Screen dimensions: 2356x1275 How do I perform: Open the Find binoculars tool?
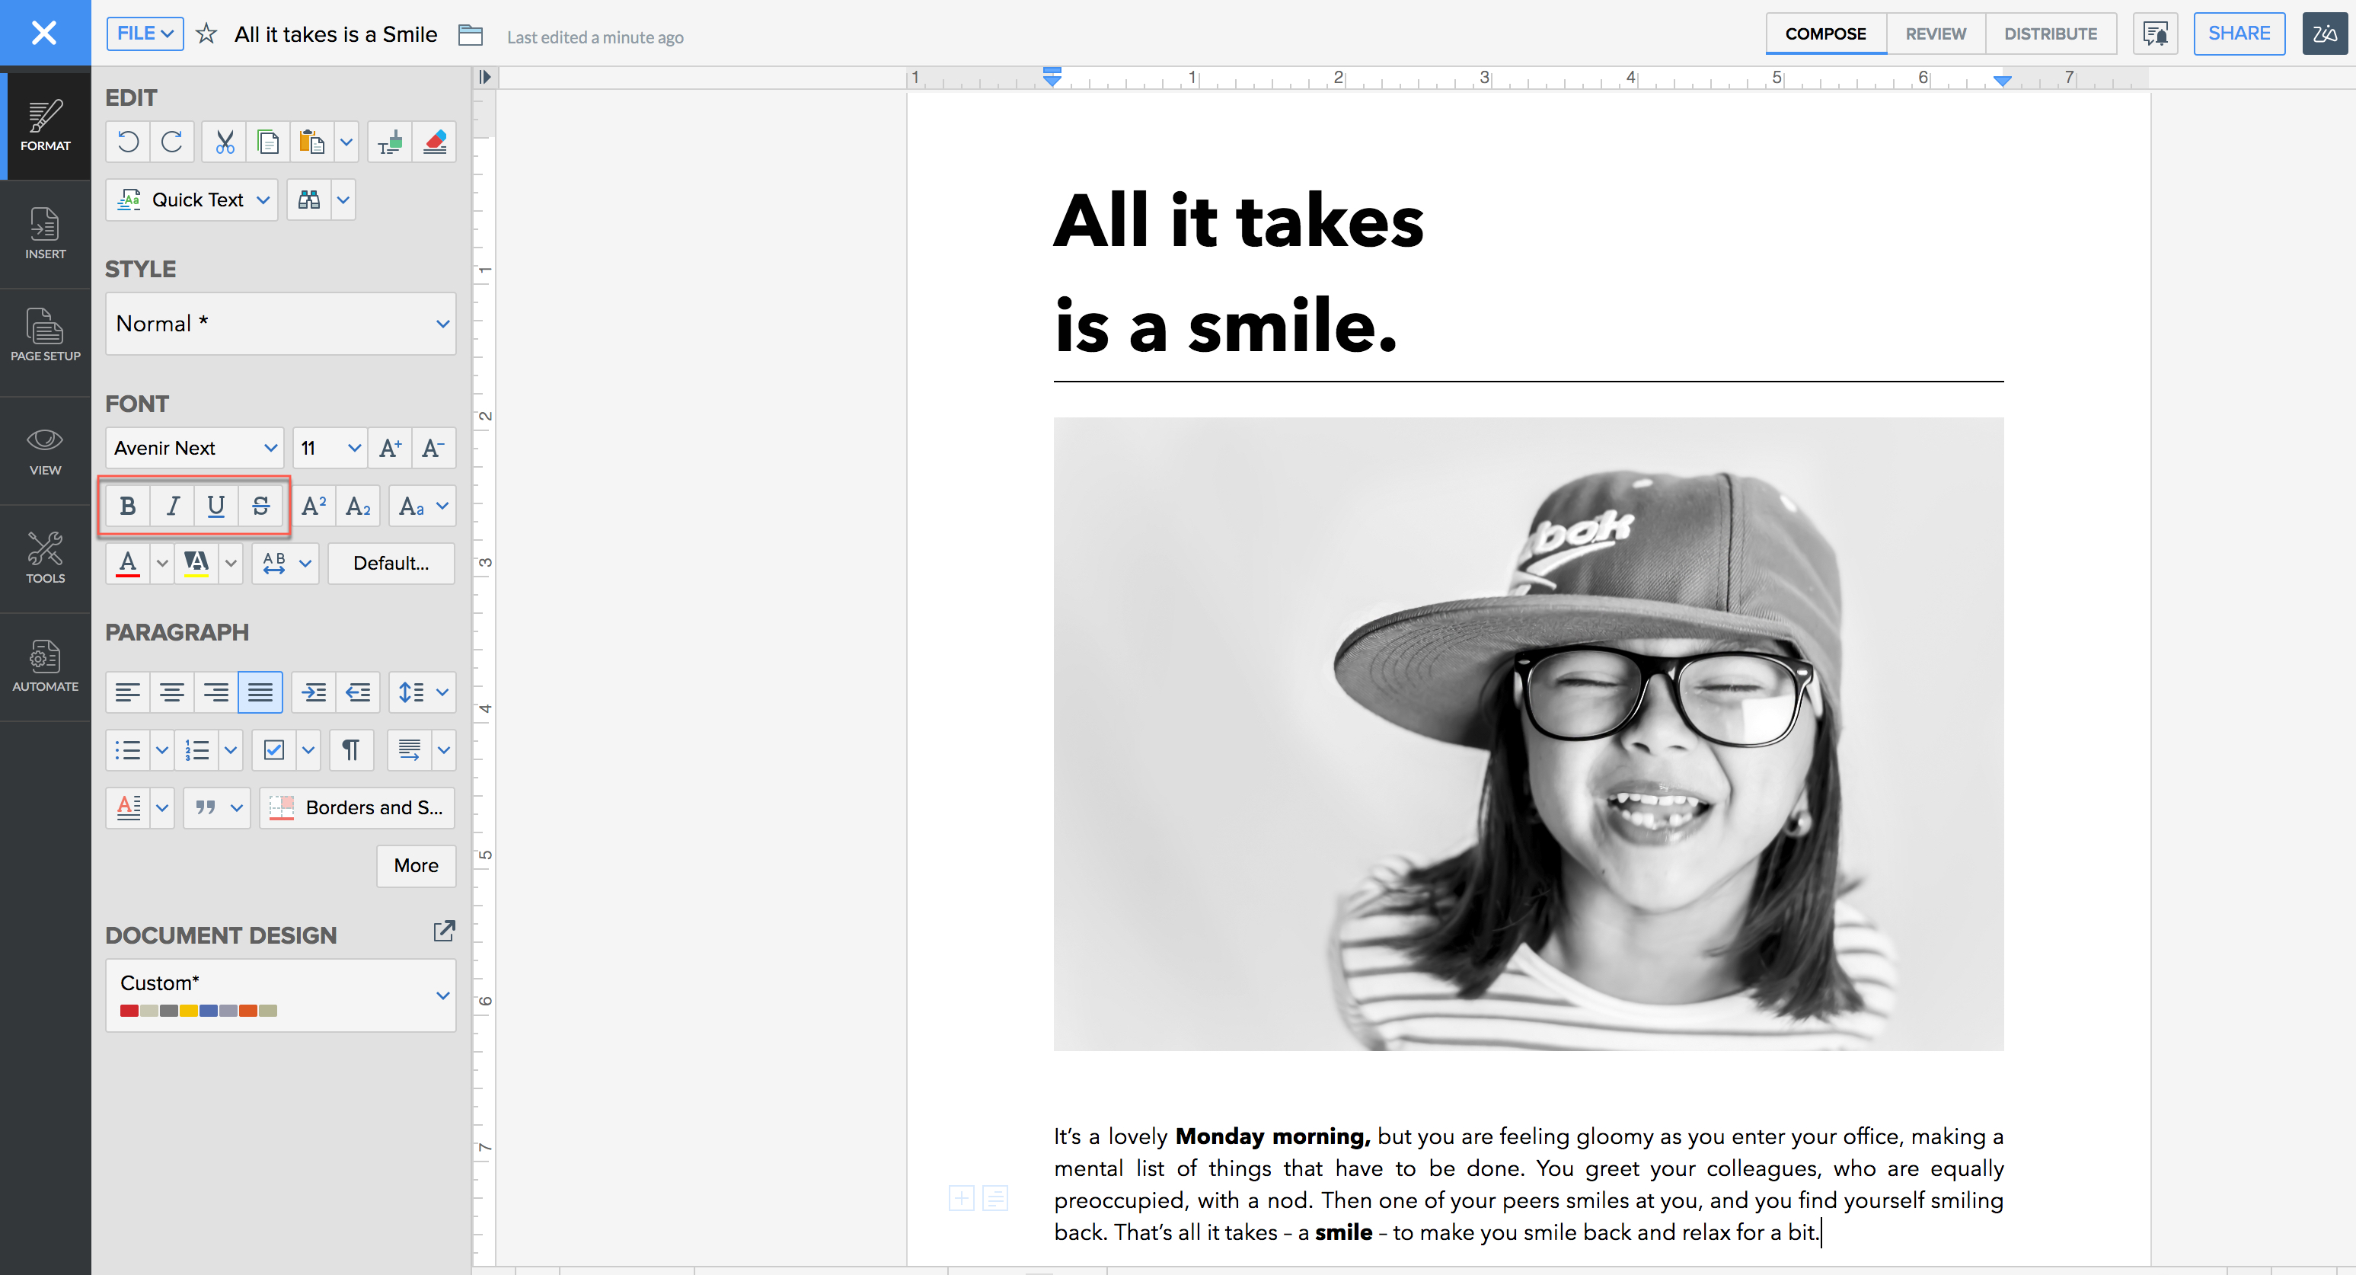[x=309, y=200]
